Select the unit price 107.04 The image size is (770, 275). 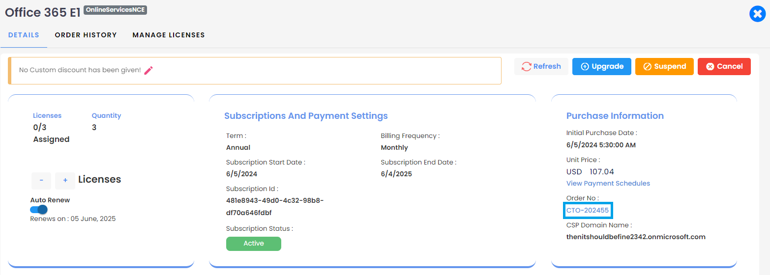(602, 171)
